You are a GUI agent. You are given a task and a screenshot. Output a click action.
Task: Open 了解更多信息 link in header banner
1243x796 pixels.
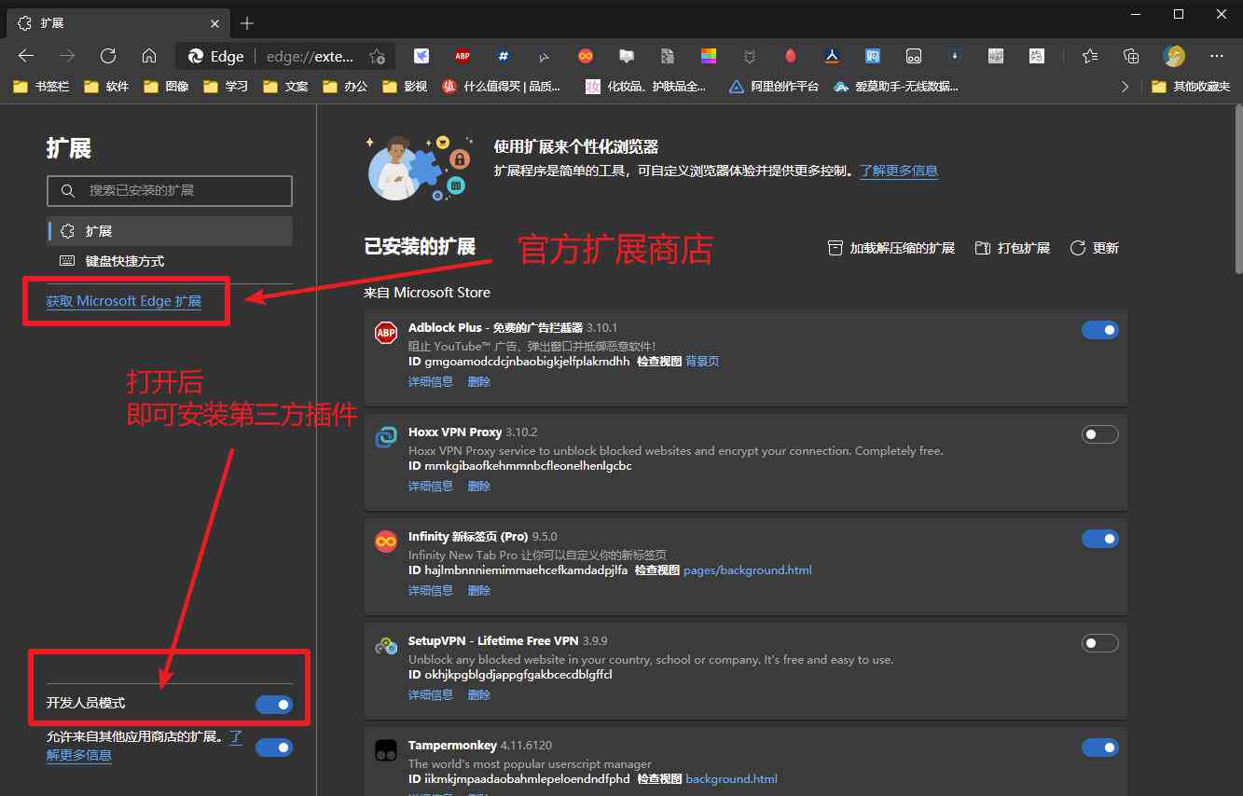(x=899, y=171)
